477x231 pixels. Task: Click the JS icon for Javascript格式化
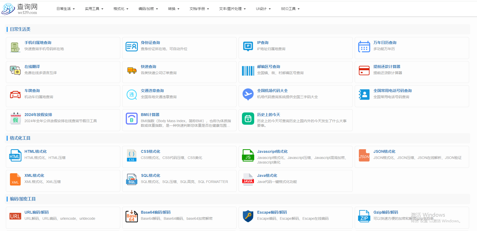(248, 155)
